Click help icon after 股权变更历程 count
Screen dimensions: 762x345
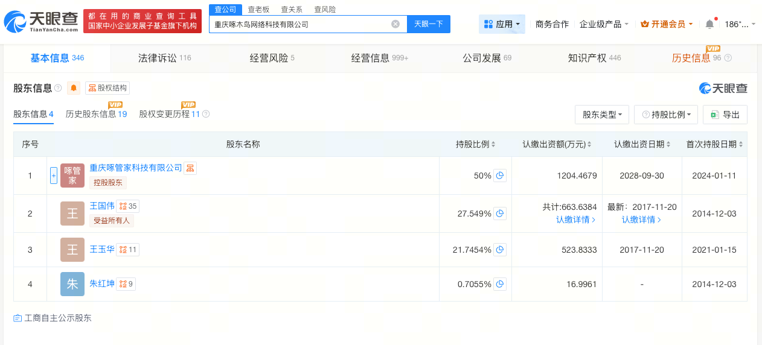tap(206, 114)
